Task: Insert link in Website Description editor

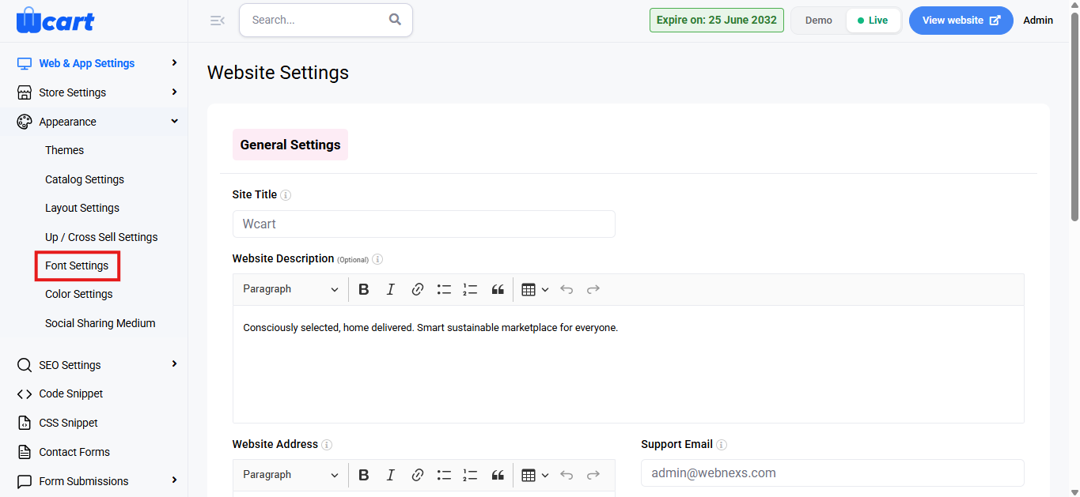Action: click(418, 289)
